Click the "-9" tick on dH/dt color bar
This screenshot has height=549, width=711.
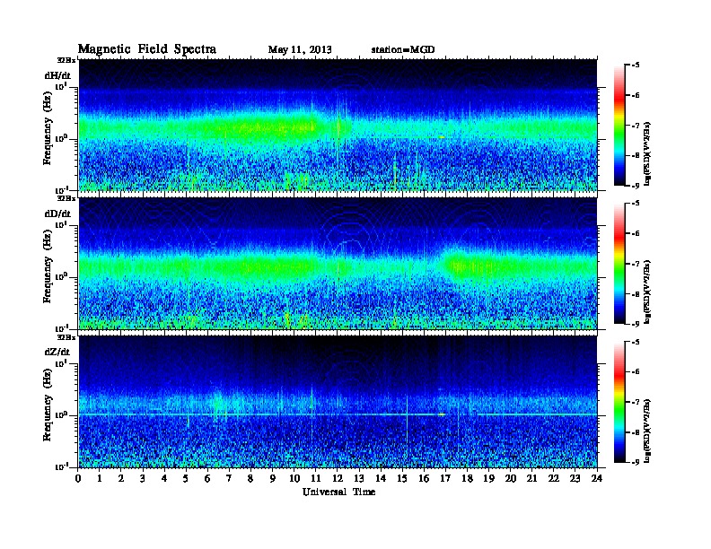[636, 186]
